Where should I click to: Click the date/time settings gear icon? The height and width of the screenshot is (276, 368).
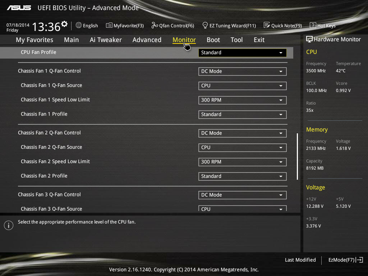64,24
